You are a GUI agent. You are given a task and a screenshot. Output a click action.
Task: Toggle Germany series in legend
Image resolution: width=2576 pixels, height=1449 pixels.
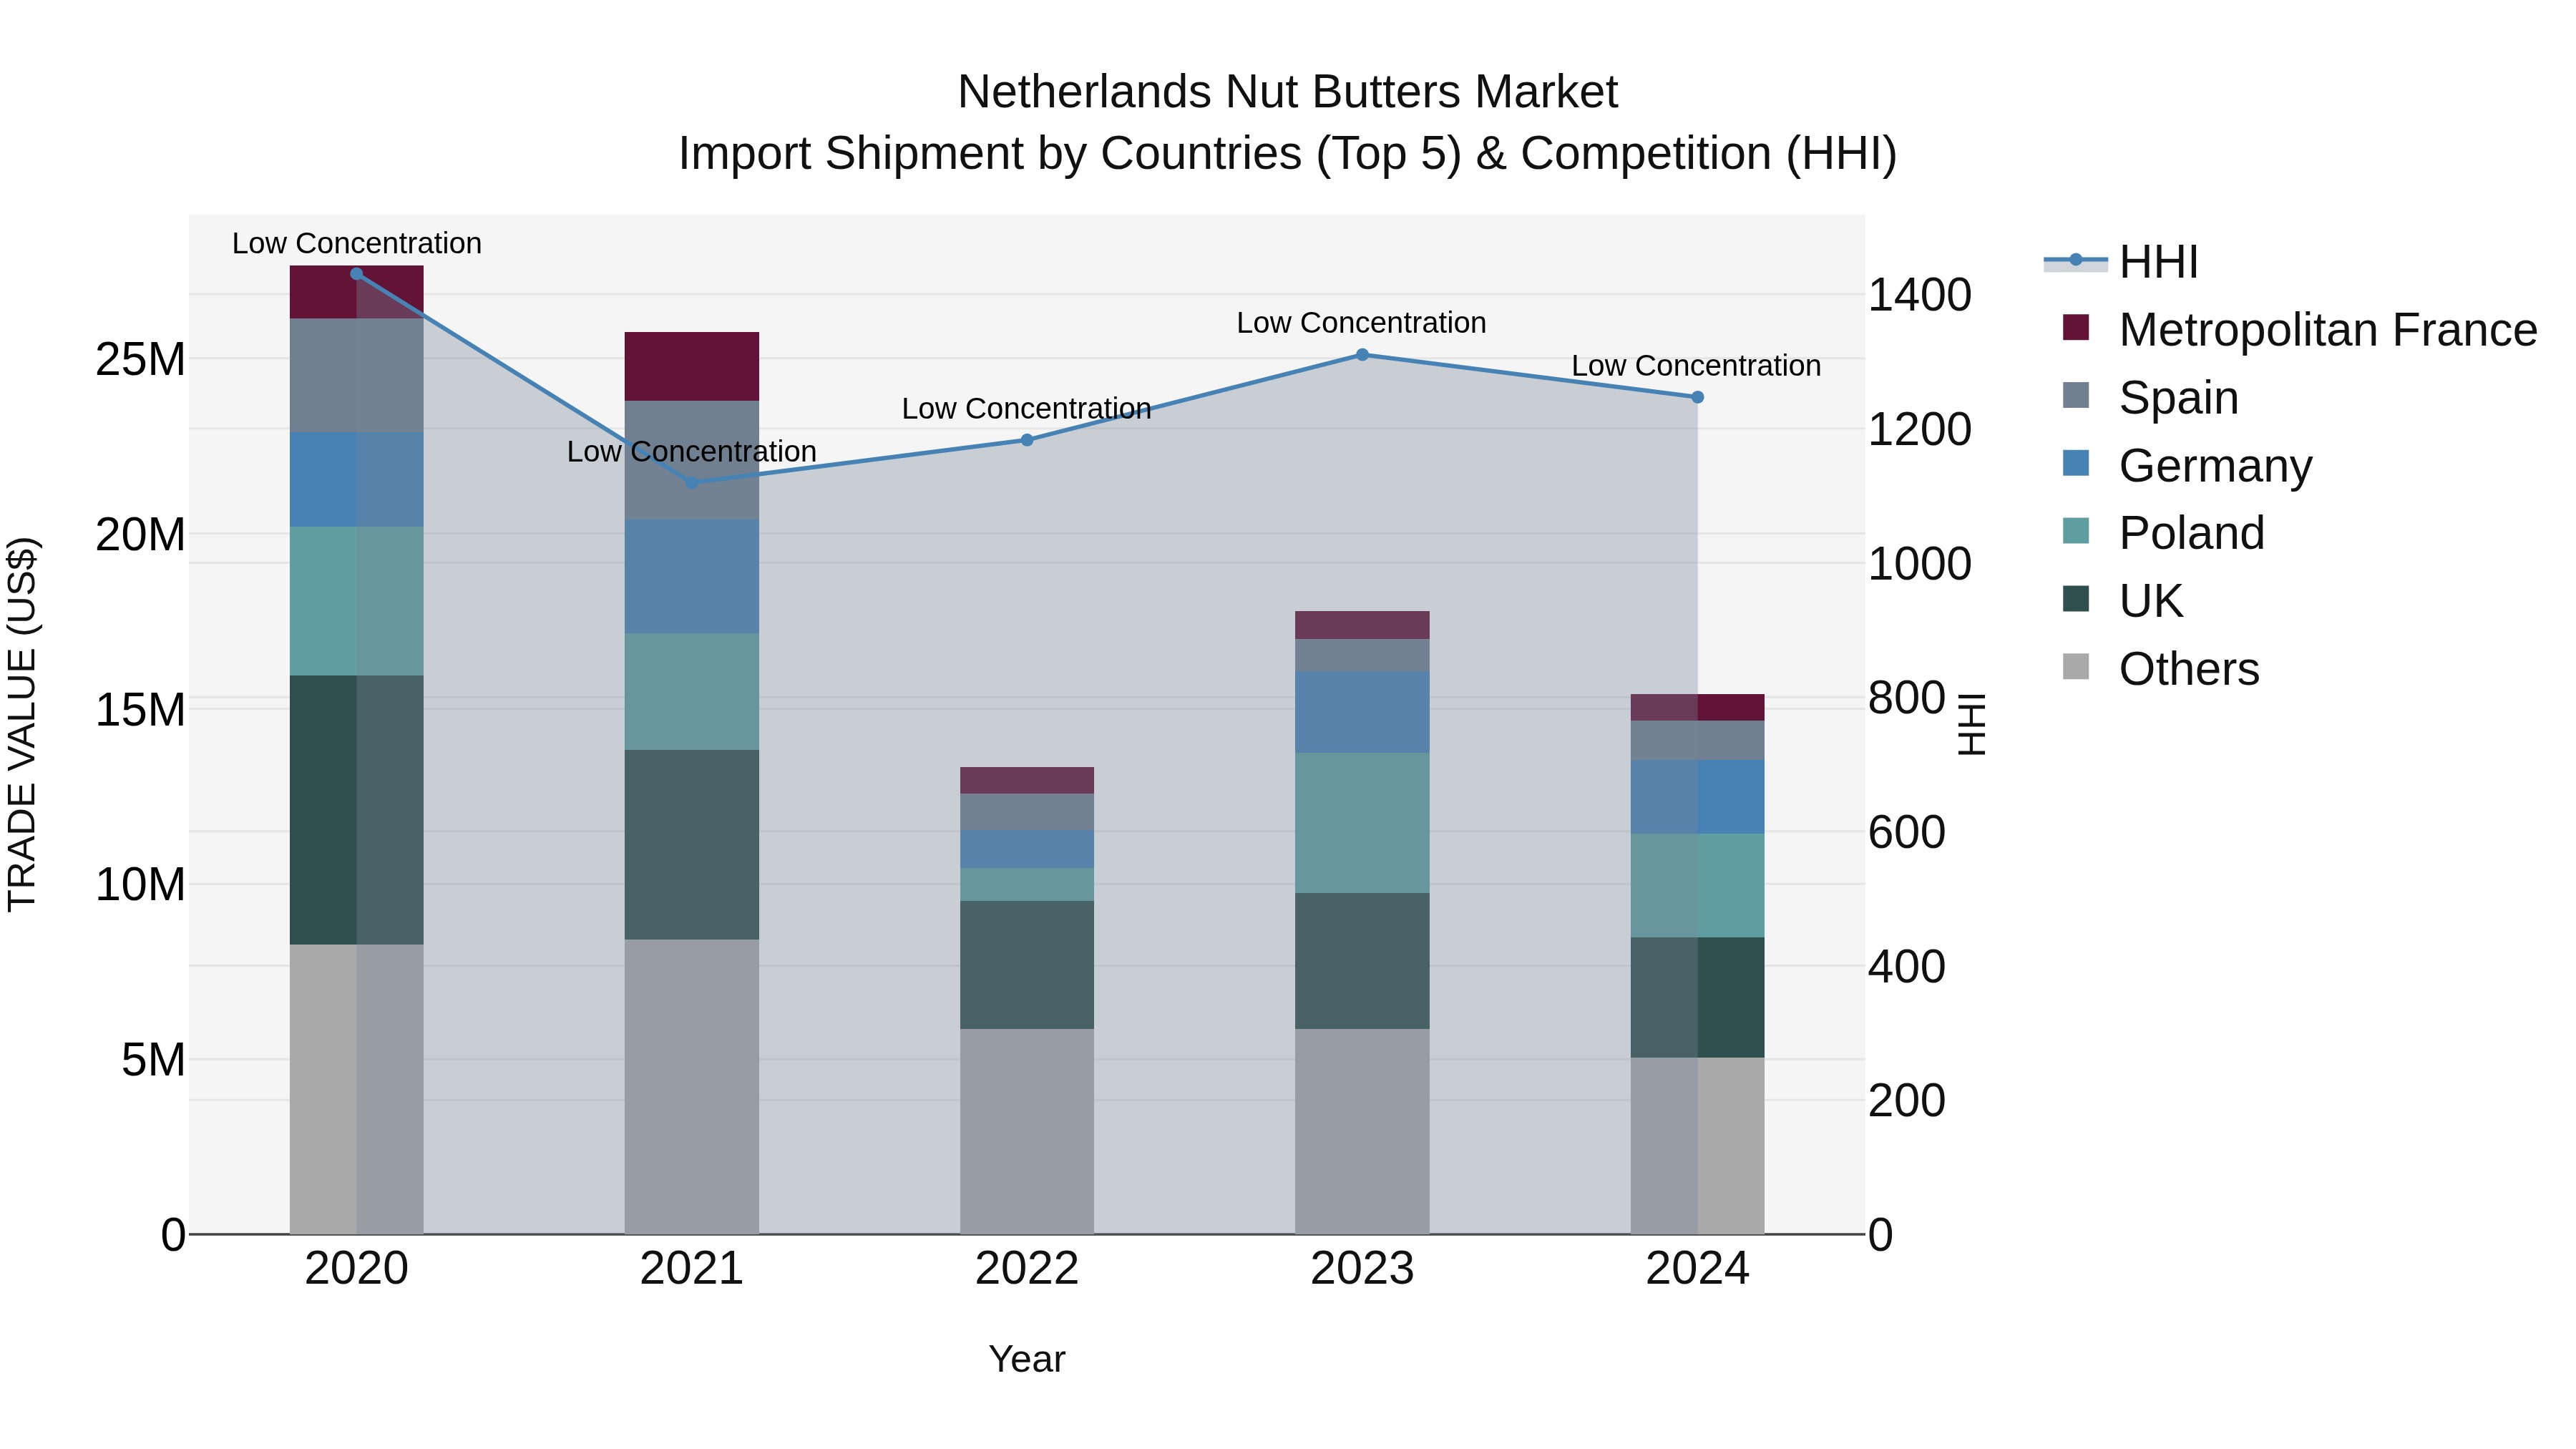(2187, 465)
